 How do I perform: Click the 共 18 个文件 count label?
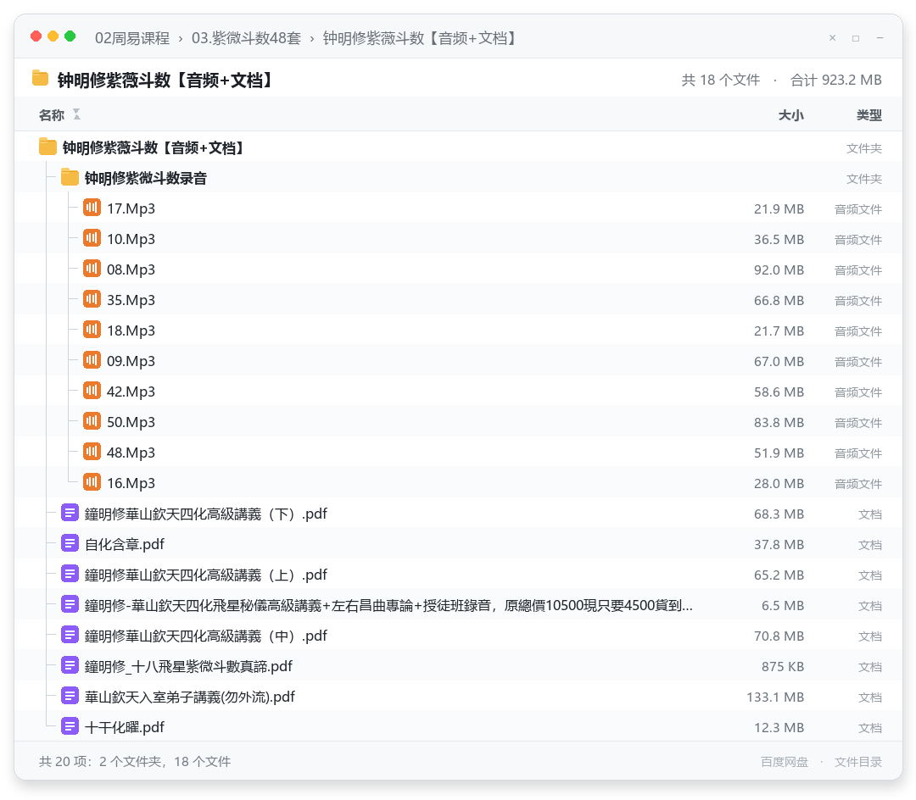point(720,80)
